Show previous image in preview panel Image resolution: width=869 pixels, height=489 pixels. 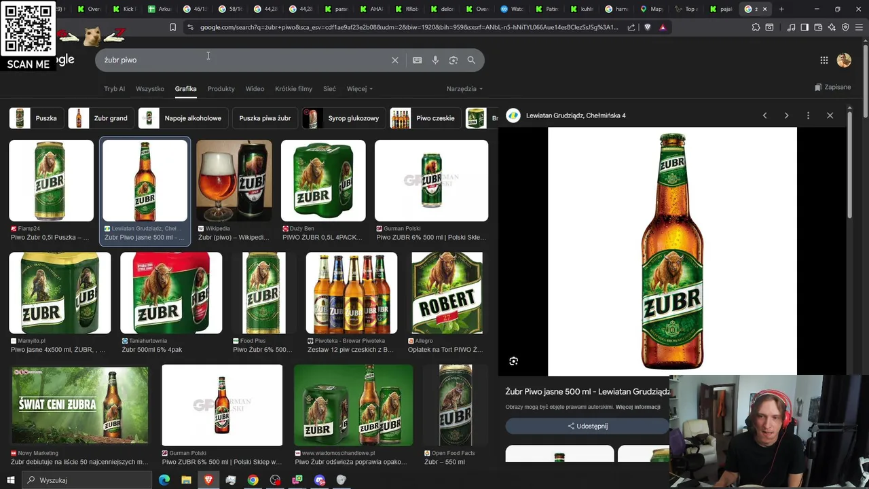pos(765,115)
